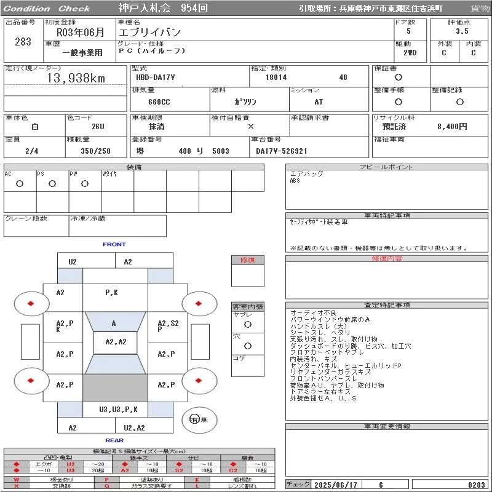Select the chassis number DA17V-526921

(x=282, y=151)
